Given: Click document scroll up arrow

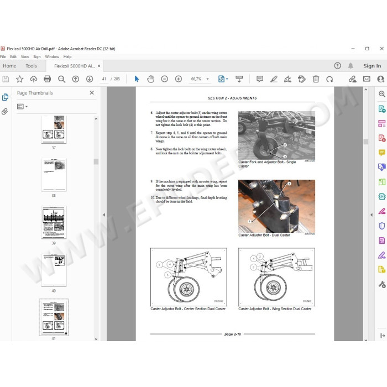Looking at the screenshot, I should [366, 90].
